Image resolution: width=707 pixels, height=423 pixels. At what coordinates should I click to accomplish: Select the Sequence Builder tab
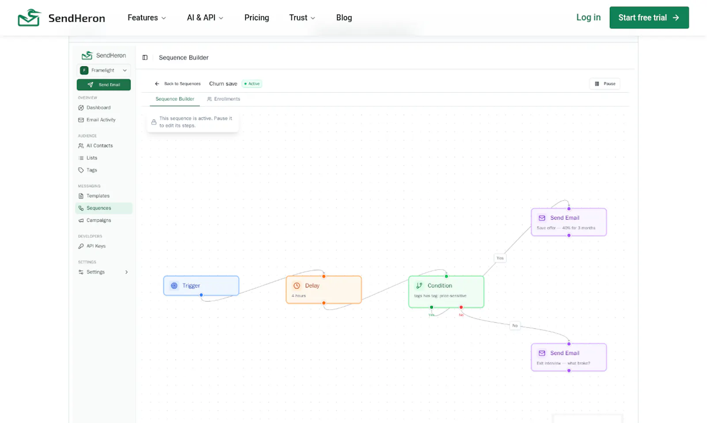point(175,99)
